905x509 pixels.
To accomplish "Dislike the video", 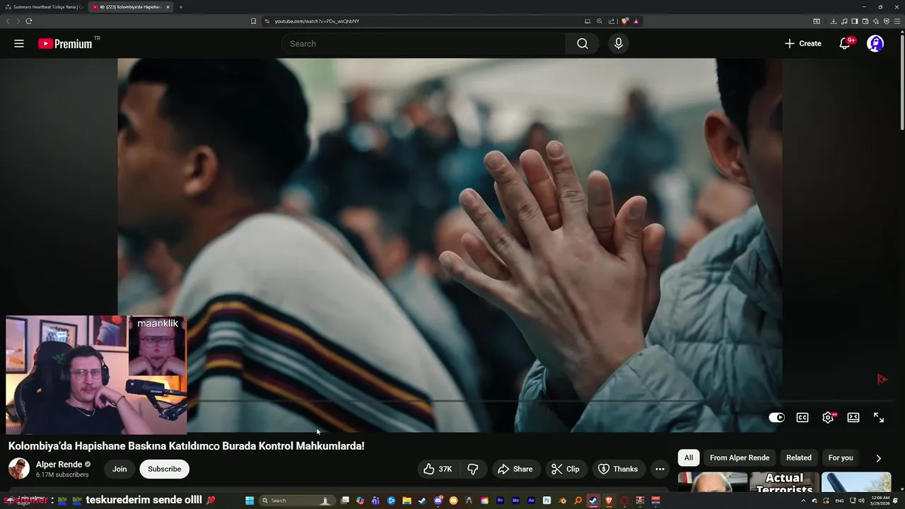I will (473, 469).
